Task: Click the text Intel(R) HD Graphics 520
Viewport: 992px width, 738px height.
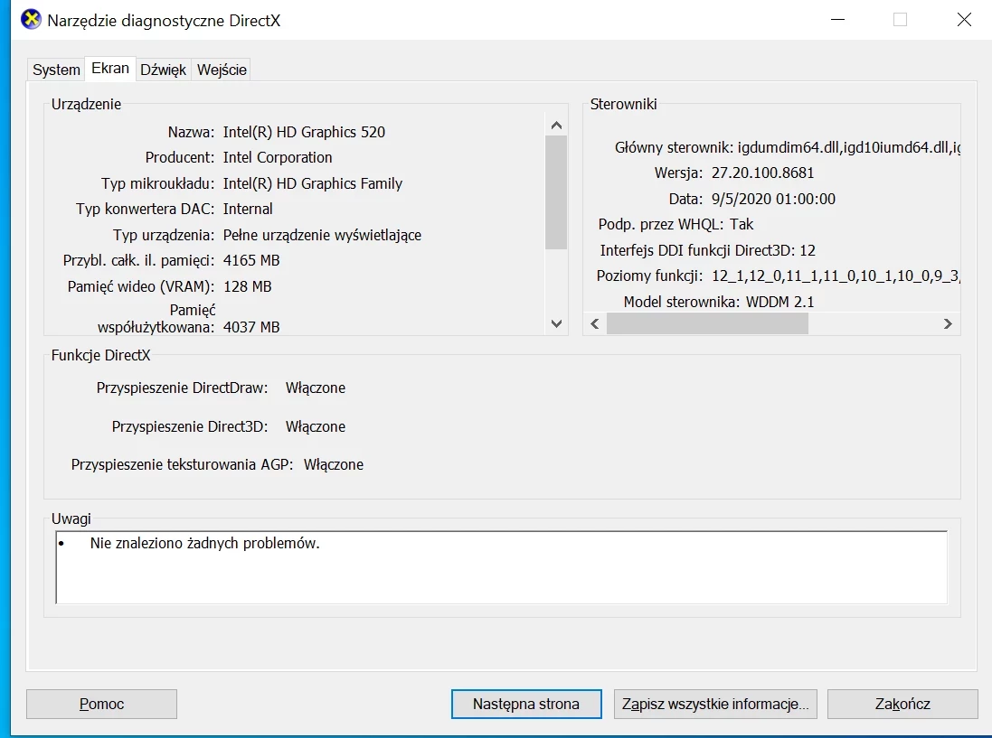Action: [x=304, y=132]
